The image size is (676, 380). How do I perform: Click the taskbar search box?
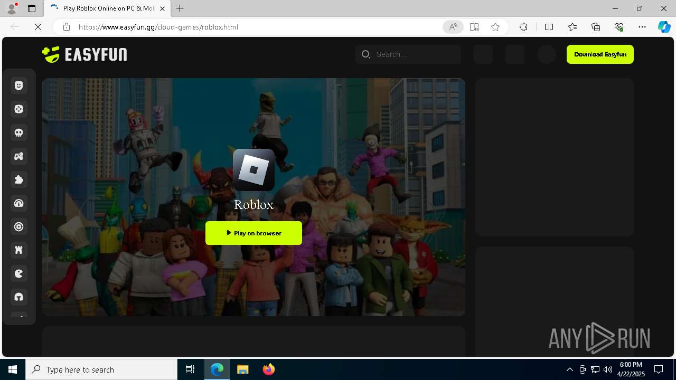click(101, 369)
